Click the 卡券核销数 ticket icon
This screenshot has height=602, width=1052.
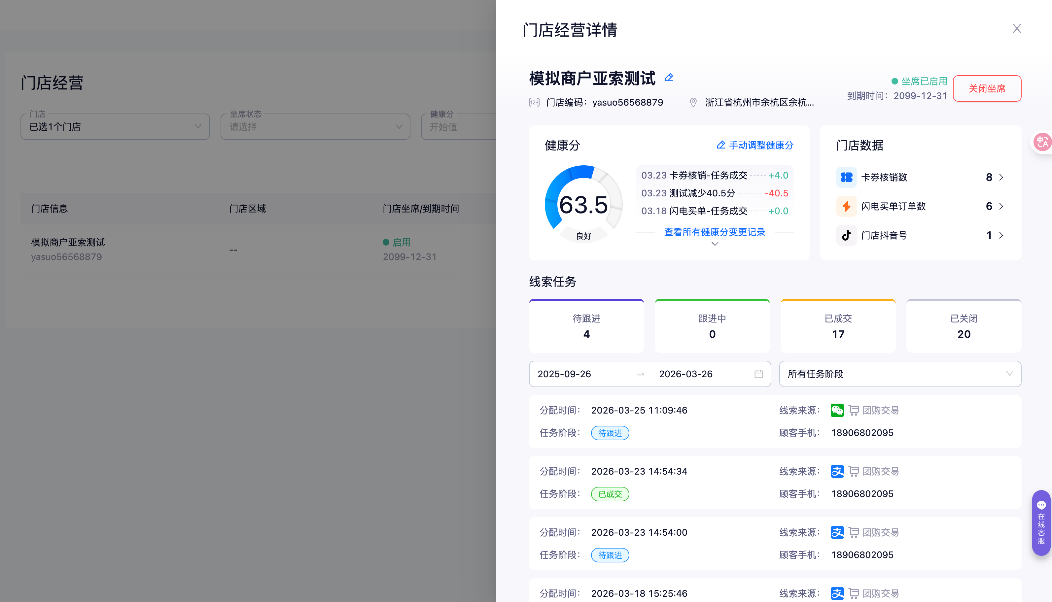coord(846,177)
